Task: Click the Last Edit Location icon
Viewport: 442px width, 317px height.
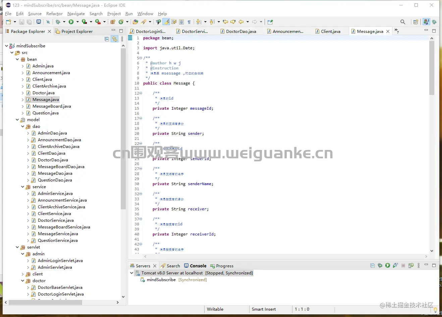Action: (x=225, y=22)
